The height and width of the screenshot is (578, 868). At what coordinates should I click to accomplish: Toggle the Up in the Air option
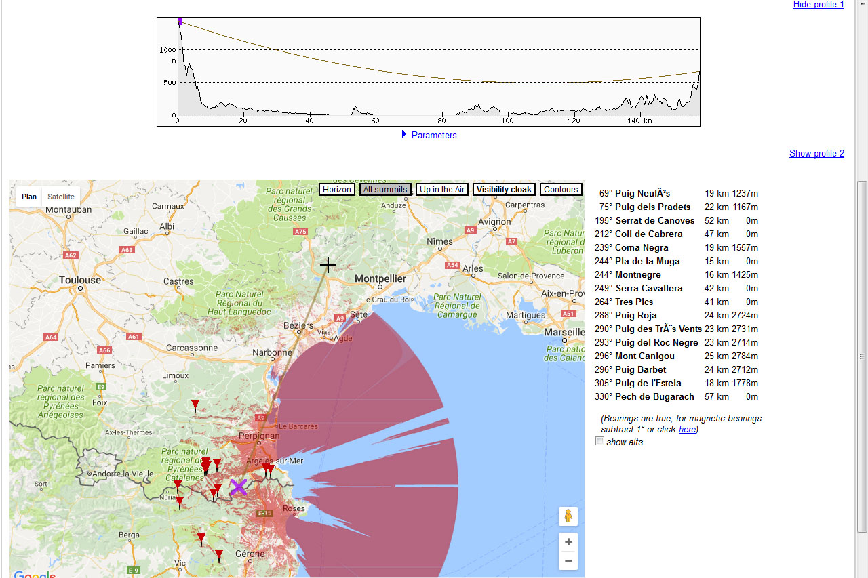(x=442, y=190)
